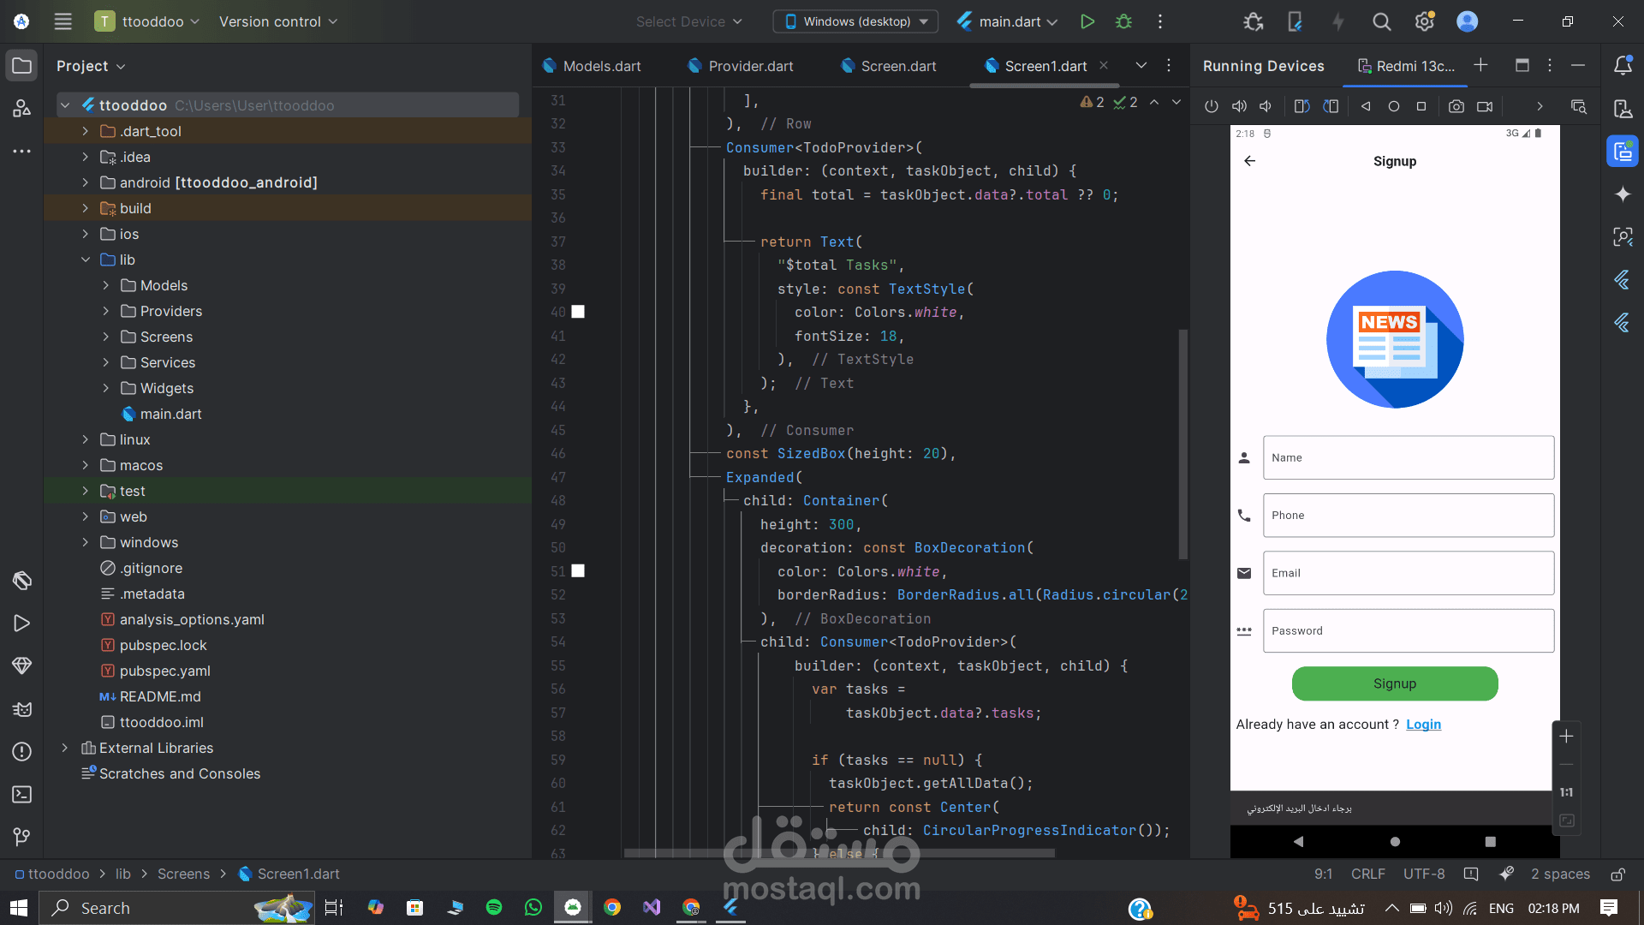Open Search Everywhere with the magnifier icon
The height and width of the screenshot is (925, 1644).
coord(1381,21)
